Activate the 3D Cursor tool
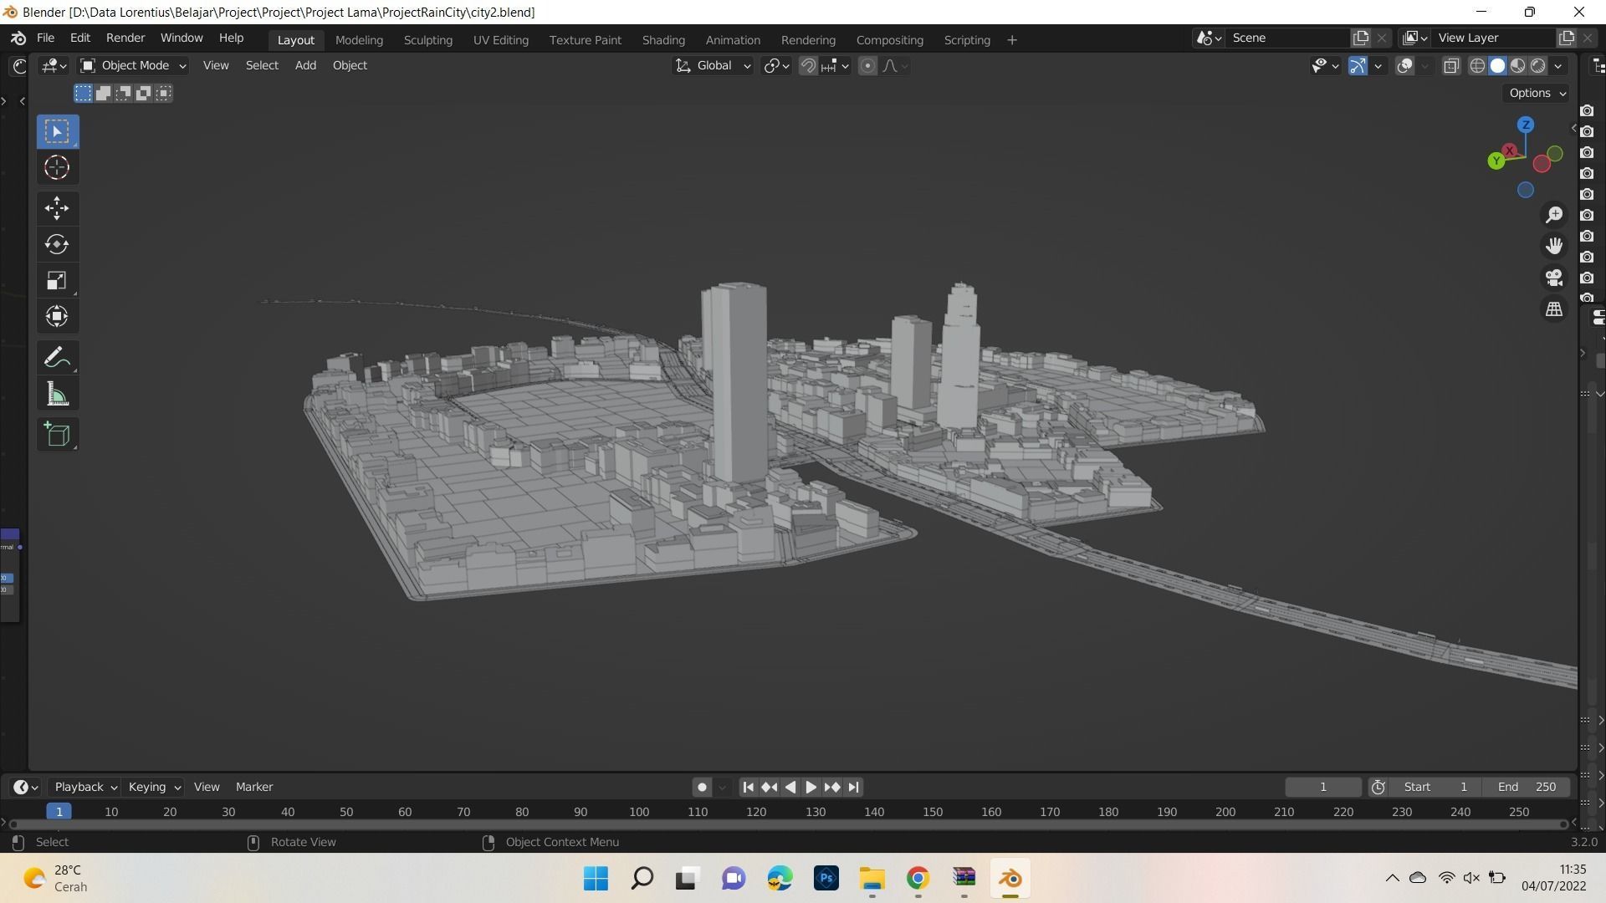The width and height of the screenshot is (1606, 903). (58, 168)
